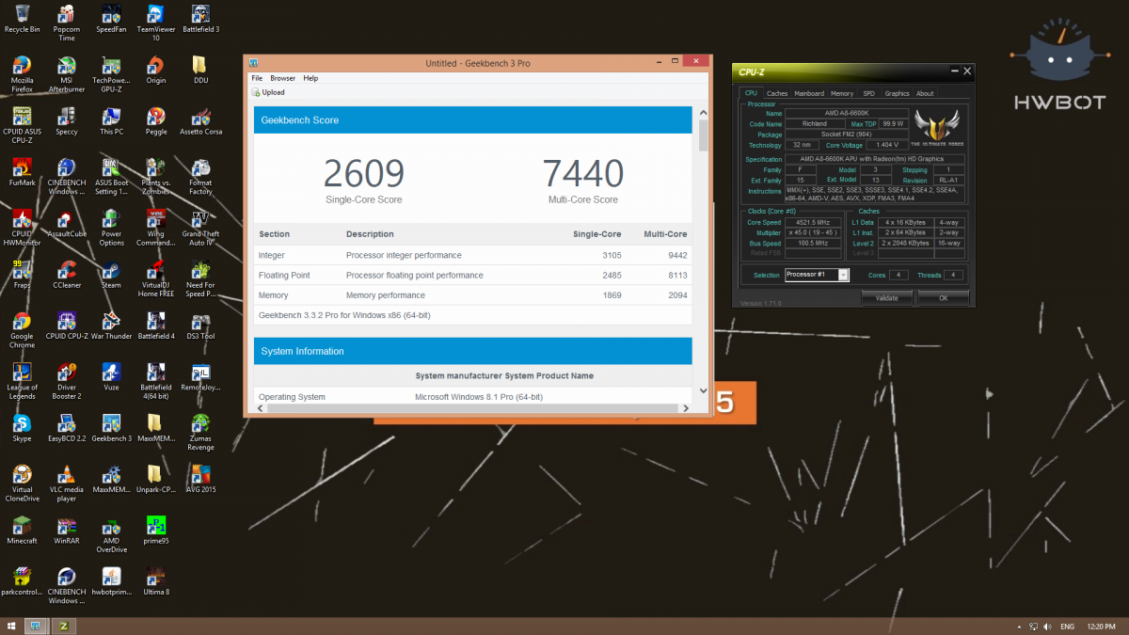Open the DDU folder on desktop
Screen dimensions: 1129x635
tap(200, 71)
